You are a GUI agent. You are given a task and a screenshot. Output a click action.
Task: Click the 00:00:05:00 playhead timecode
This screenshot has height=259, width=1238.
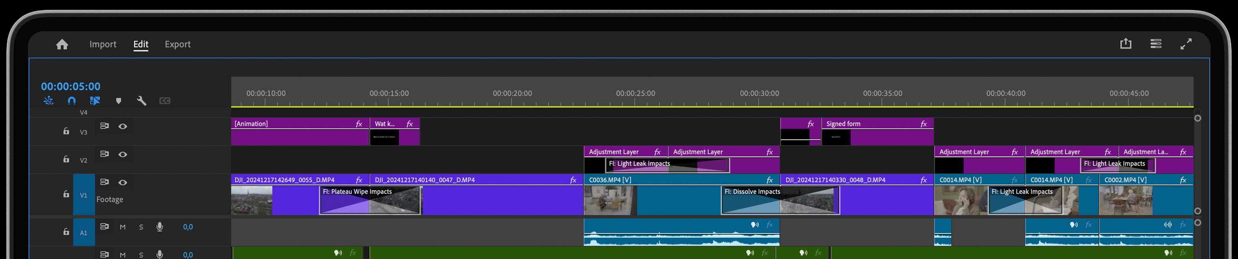(71, 86)
